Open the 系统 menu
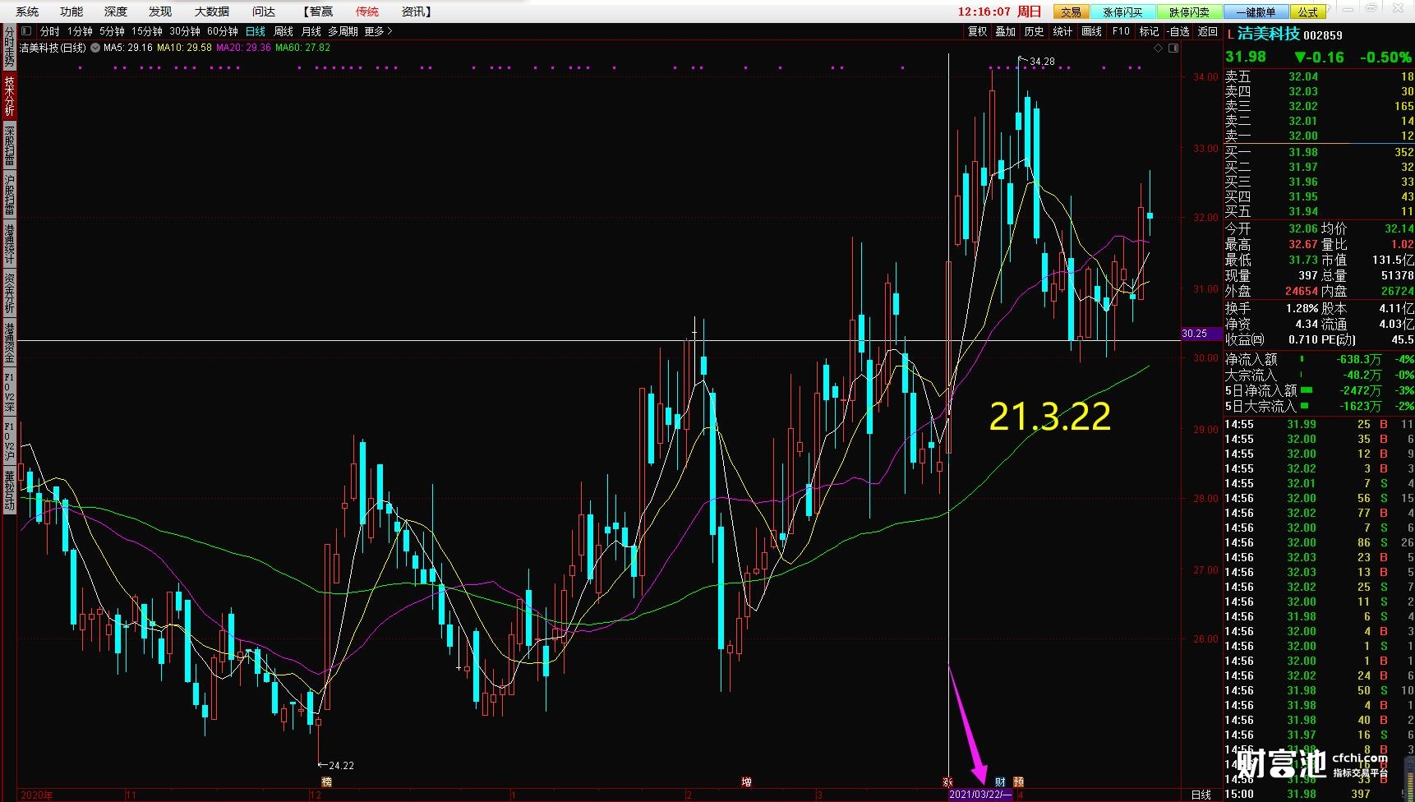The height and width of the screenshot is (802, 1415). [x=27, y=12]
